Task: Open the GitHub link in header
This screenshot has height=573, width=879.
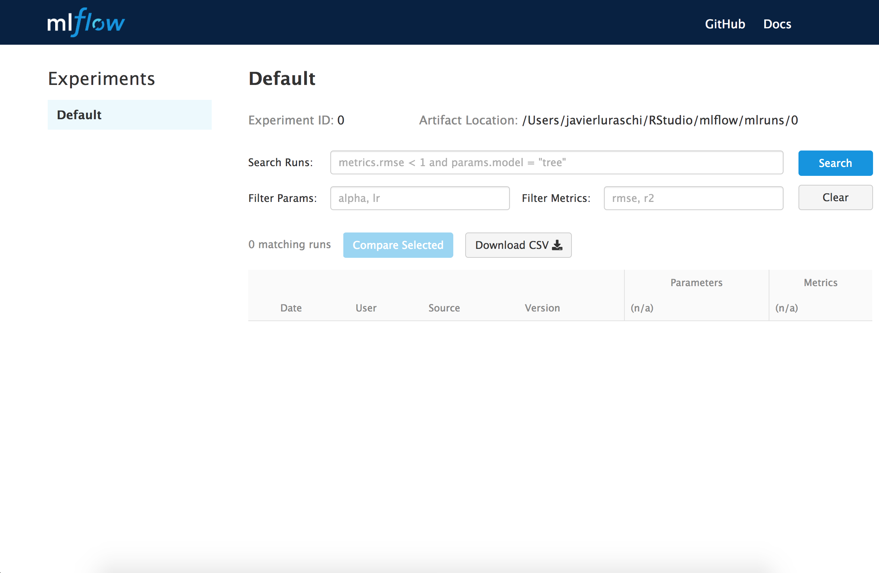Action: [x=725, y=24]
